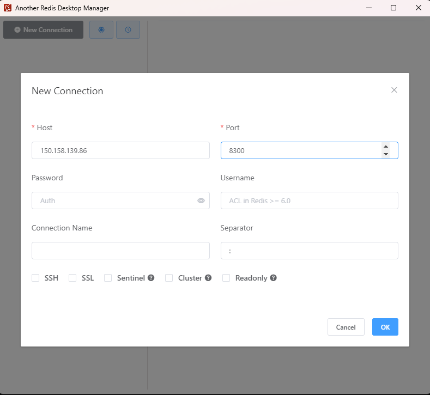Viewport: 430px width, 395px height.
Task: Decrease port with the down arrow
Action: pos(386,154)
